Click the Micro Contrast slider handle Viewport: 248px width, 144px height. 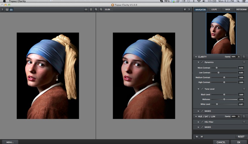[216, 68]
